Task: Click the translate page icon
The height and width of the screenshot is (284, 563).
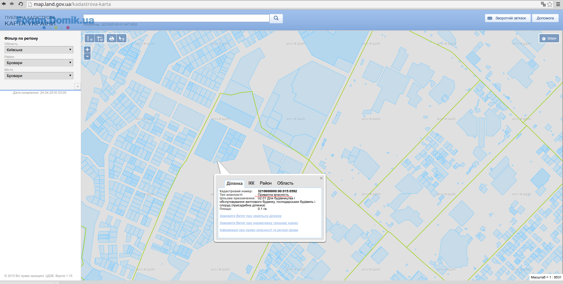Action: (543, 4)
